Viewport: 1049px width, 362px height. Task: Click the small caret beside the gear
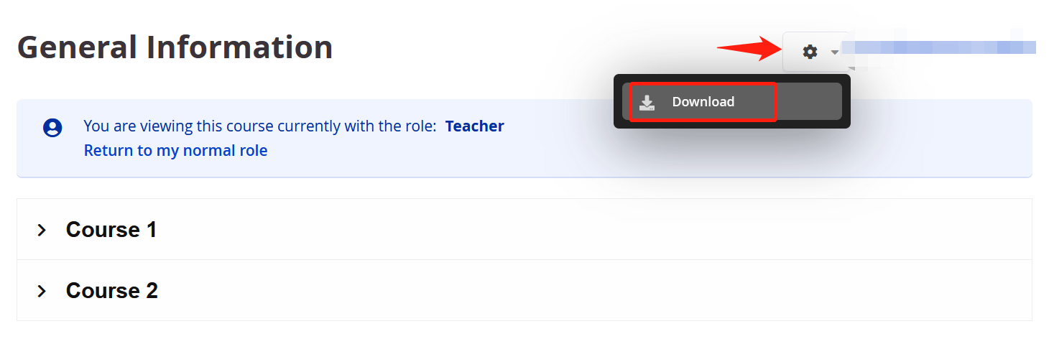[834, 52]
